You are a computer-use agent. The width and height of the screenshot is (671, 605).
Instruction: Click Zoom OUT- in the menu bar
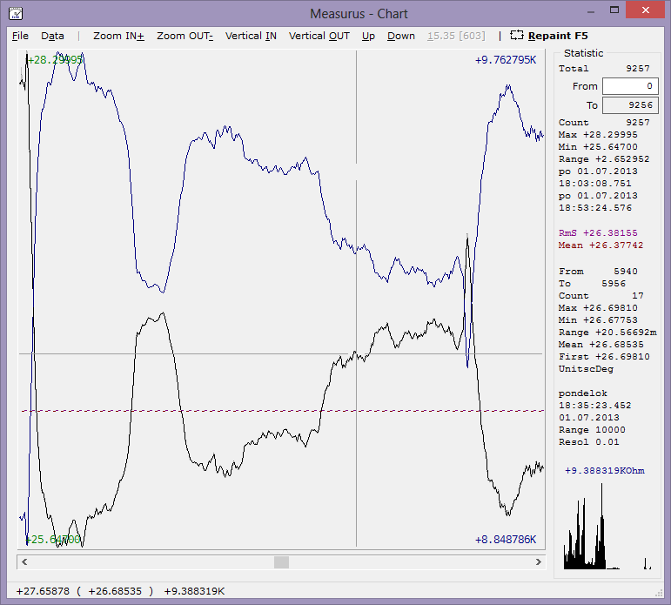point(185,36)
